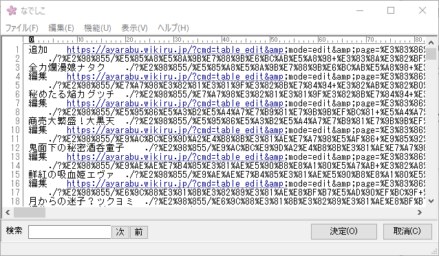Click the text 月からの迷子？ツクヨミ

tap(81, 201)
